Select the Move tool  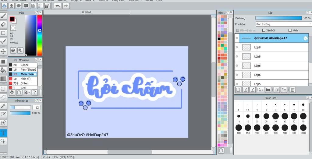coord(3,52)
